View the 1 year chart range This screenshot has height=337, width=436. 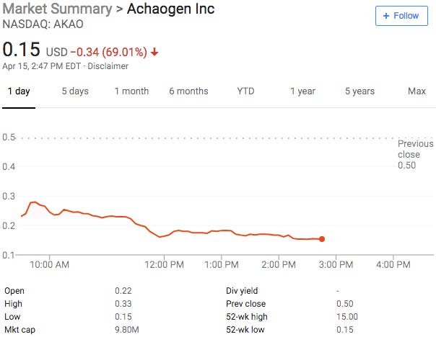pos(302,91)
